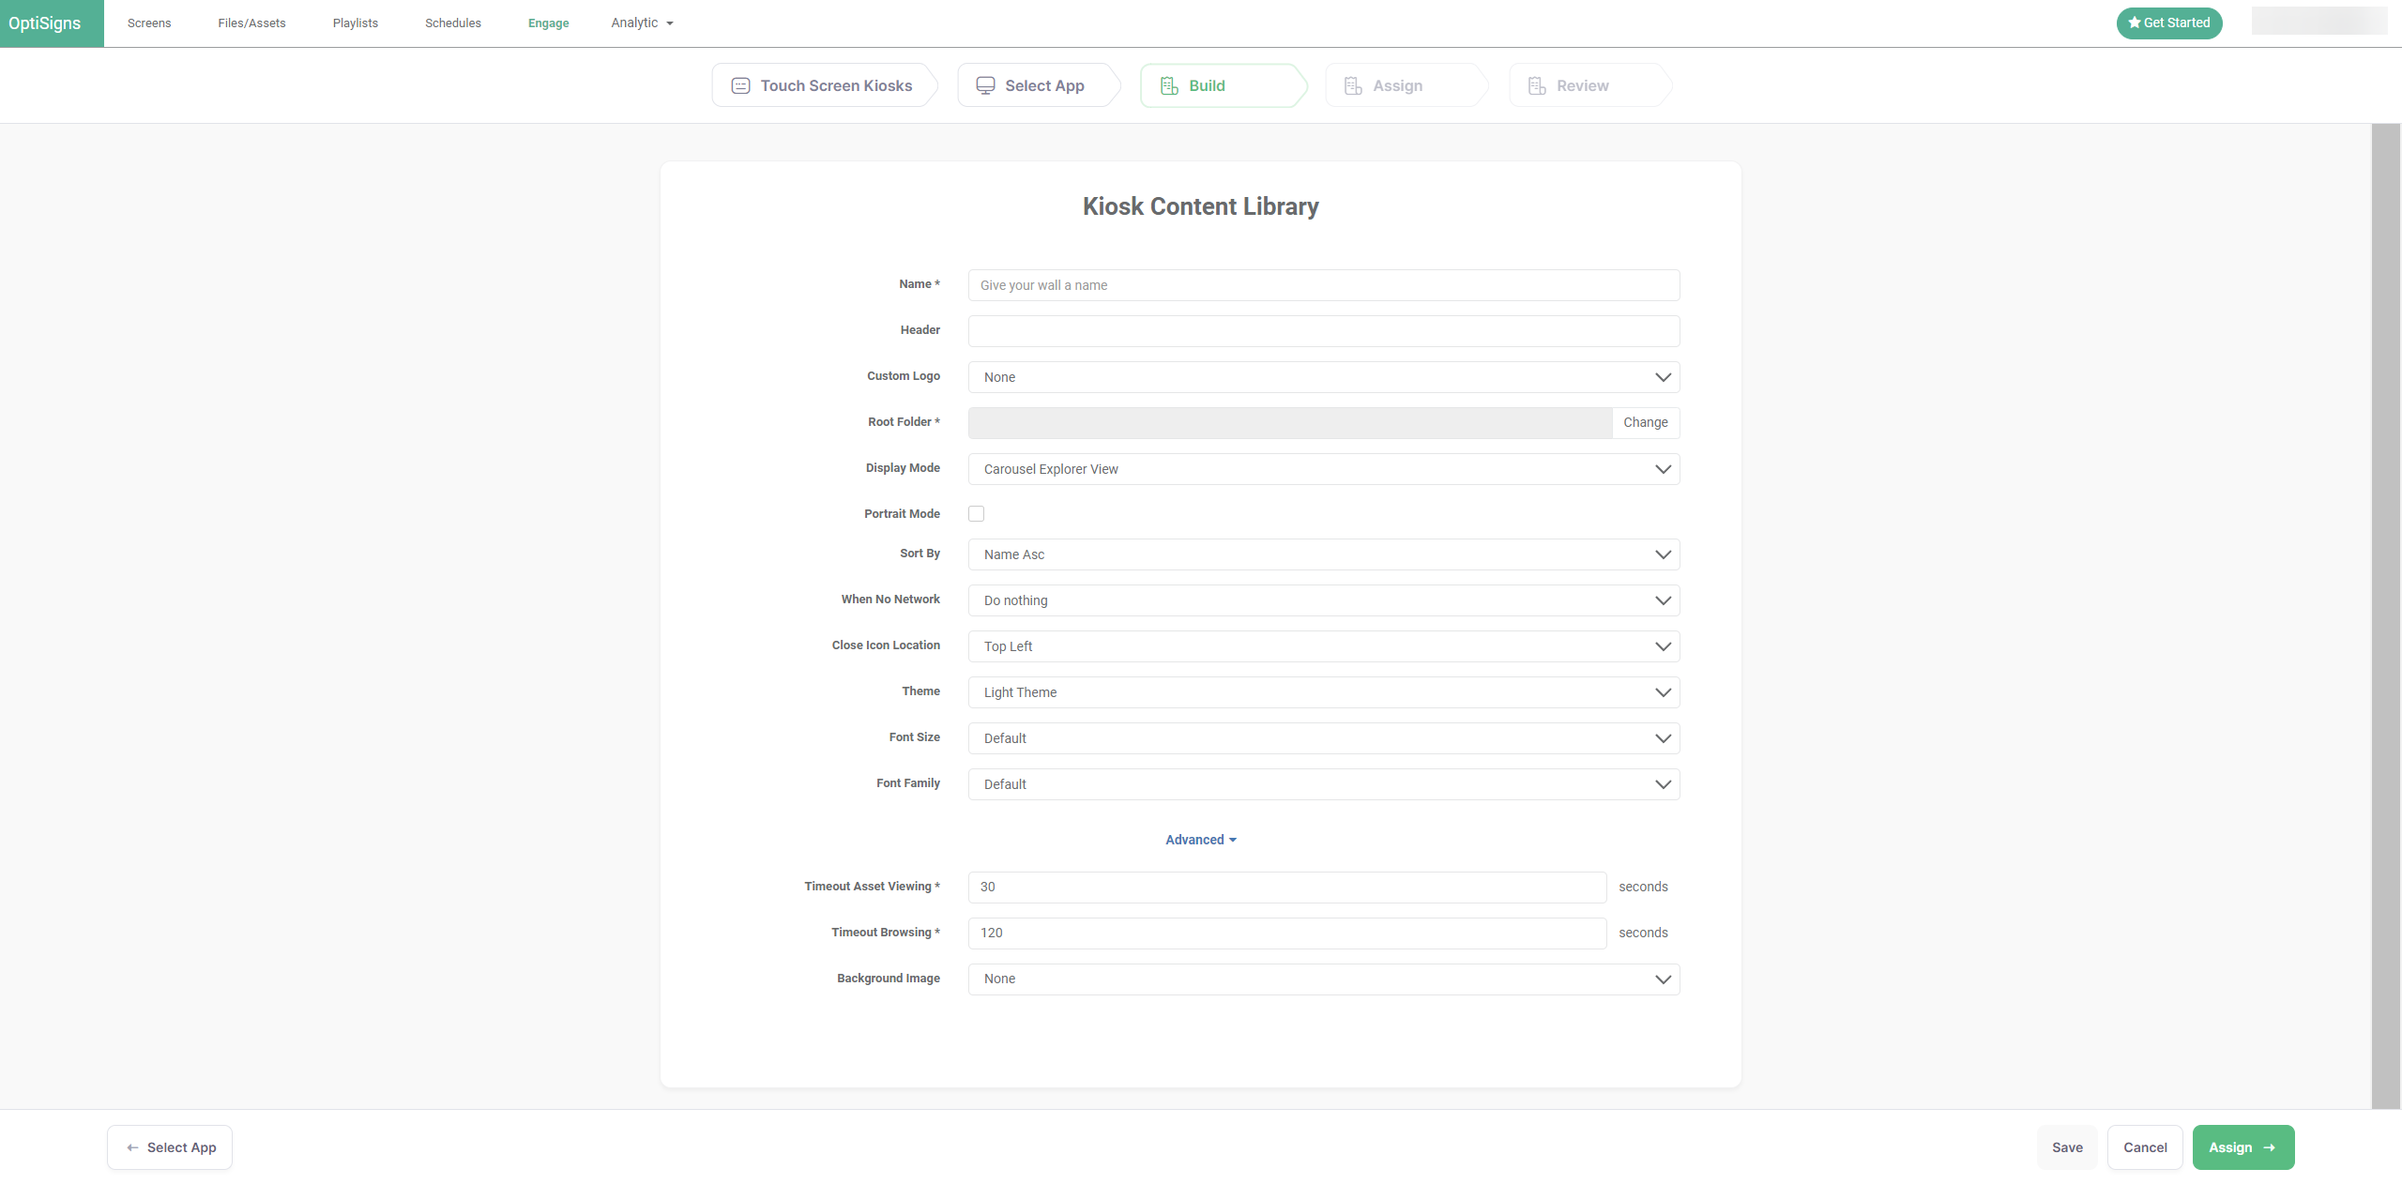
Task: Click the vertical page scrollbar
Action: (x=2386, y=616)
